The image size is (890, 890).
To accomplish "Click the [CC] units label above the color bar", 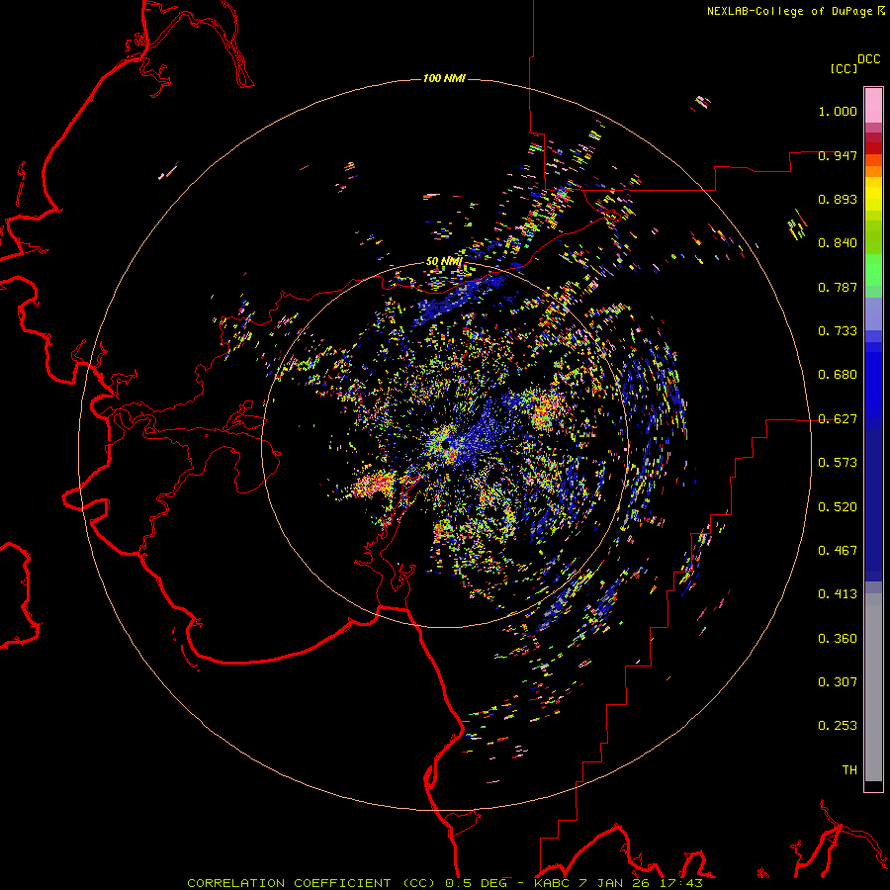I will [x=844, y=68].
